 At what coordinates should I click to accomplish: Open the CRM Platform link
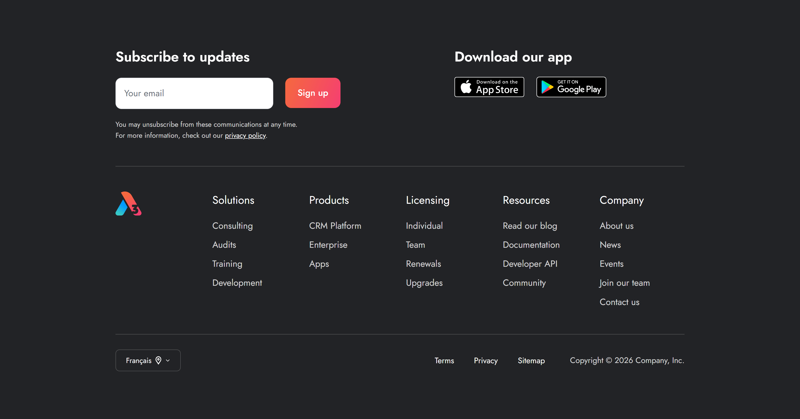(335, 226)
